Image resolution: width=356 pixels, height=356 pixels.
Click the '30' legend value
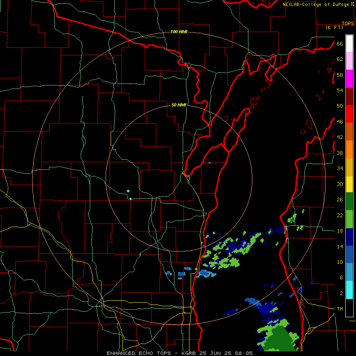click(x=340, y=184)
